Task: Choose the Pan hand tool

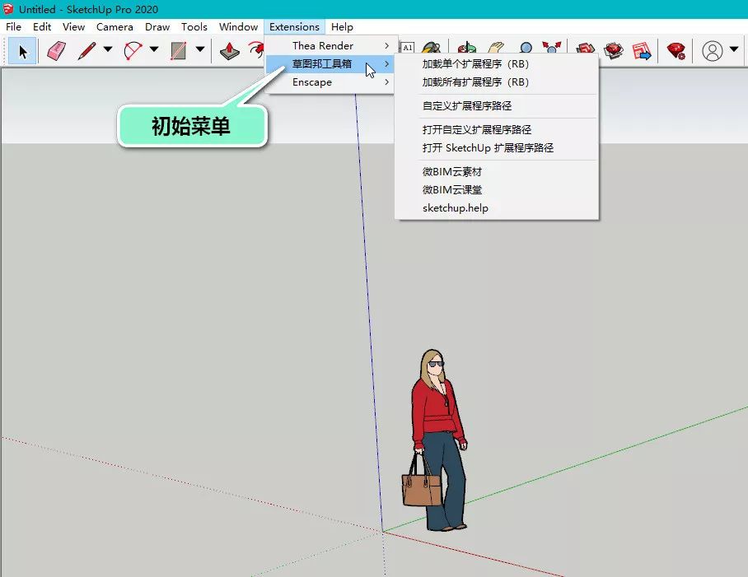Action: [x=496, y=48]
